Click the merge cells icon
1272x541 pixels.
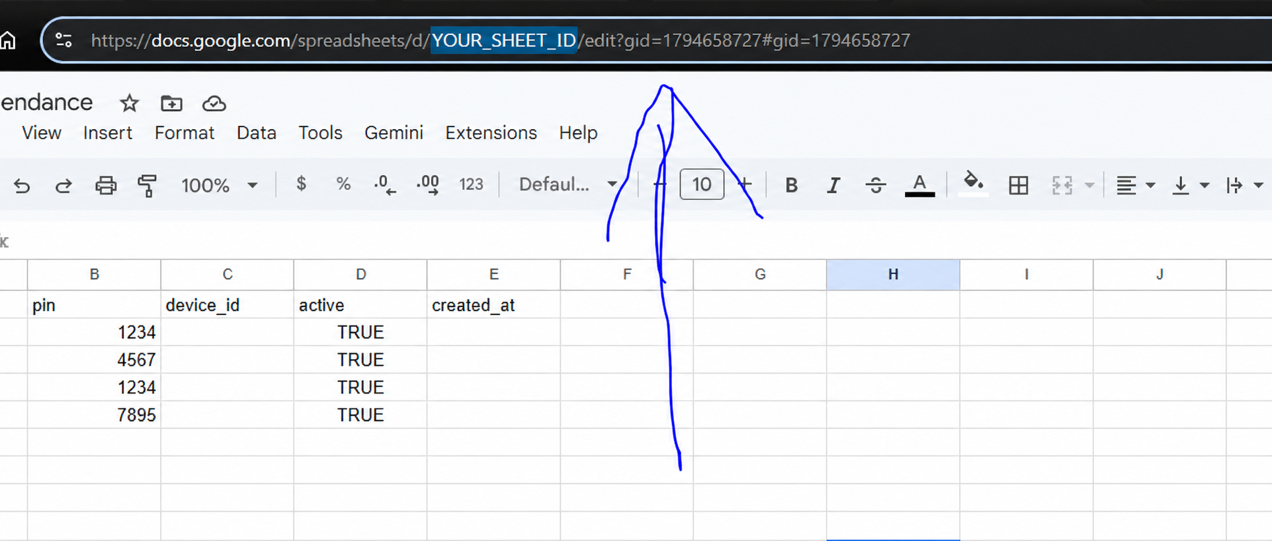point(1062,185)
